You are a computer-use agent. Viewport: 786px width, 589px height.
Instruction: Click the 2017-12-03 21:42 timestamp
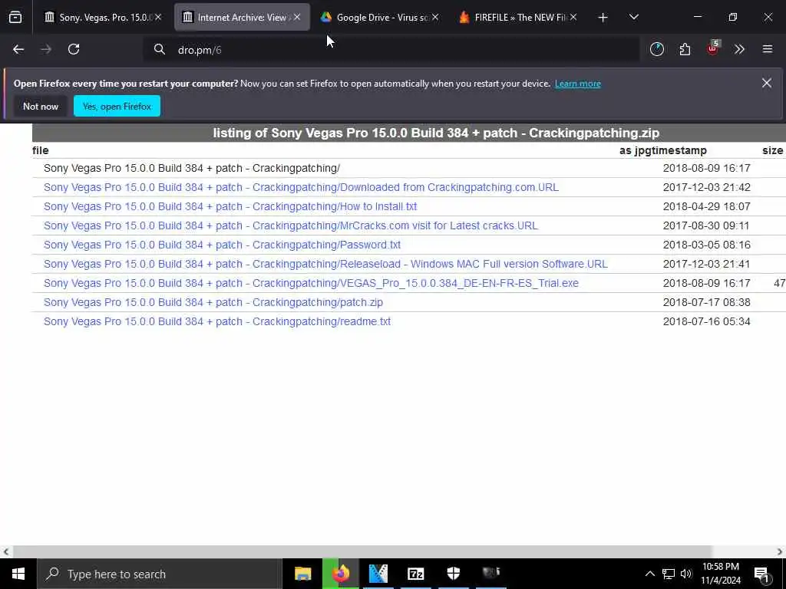point(706,187)
